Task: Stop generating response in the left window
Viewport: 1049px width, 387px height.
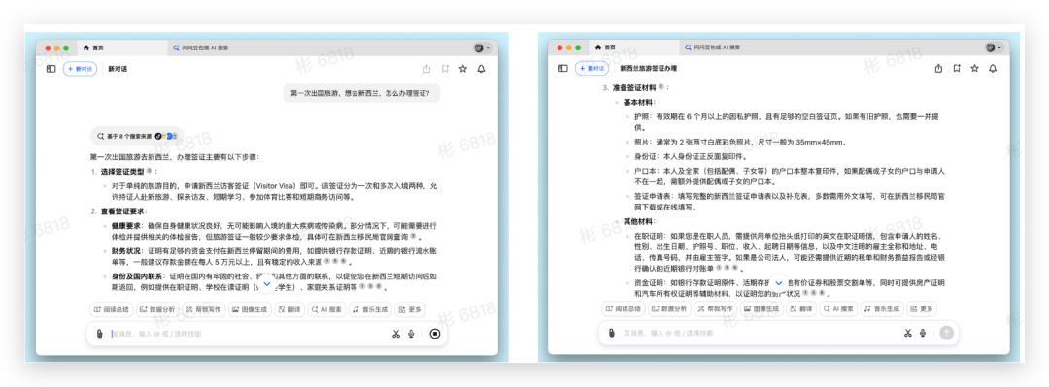Action: pyautogui.click(x=435, y=334)
